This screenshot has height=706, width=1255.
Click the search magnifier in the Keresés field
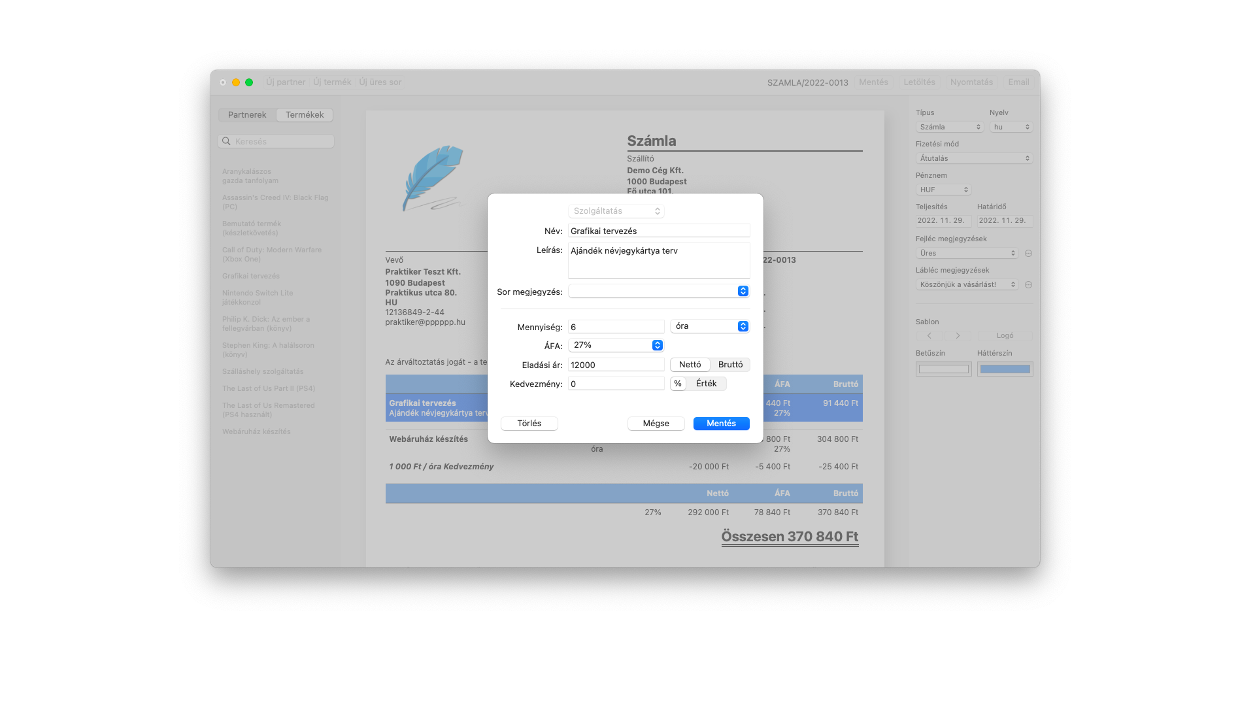[227, 141]
